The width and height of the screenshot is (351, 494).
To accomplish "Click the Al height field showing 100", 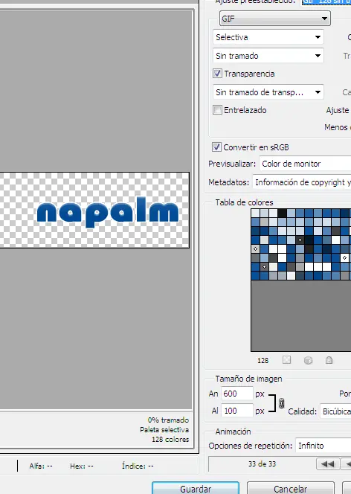I will tap(237, 411).
